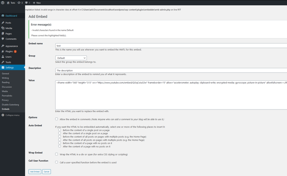Open the updates icon in admin bar
Image resolution: width=287 pixels, height=176 pixels.
click(19, 3)
